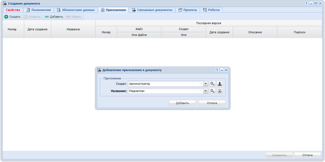Click the Последняя версия group header
Screen dimensions: 325x162
click(x=209, y=23)
